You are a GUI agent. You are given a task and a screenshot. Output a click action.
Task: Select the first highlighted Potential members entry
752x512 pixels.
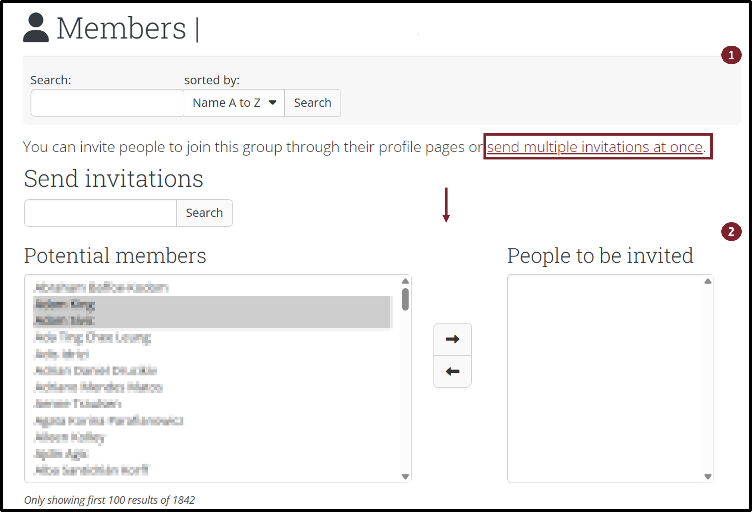[x=65, y=304]
